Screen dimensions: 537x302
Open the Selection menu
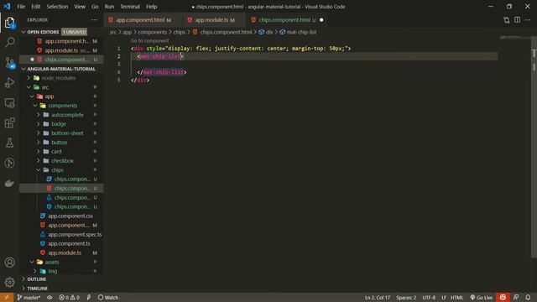click(57, 7)
